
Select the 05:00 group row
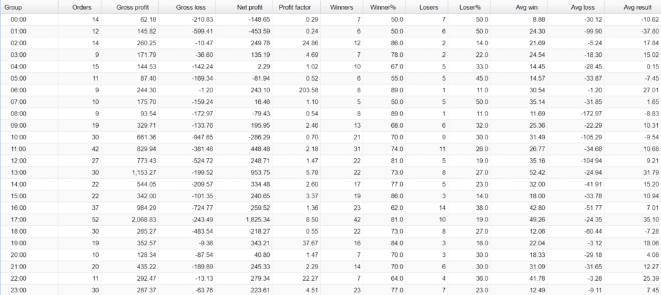point(330,78)
